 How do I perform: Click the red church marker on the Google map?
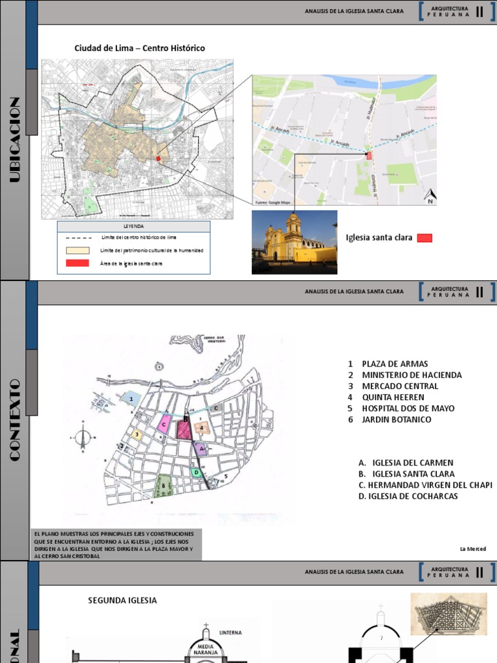point(369,155)
